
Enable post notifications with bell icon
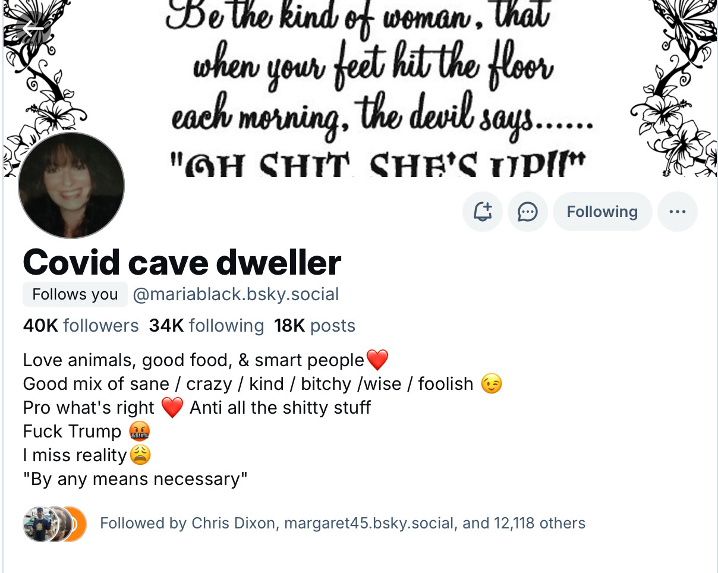point(483,212)
